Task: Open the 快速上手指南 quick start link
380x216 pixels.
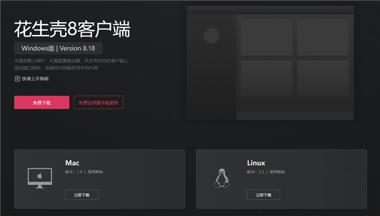Action: point(36,79)
